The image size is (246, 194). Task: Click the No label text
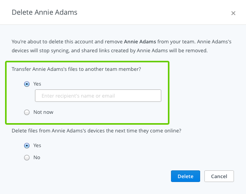(37, 158)
